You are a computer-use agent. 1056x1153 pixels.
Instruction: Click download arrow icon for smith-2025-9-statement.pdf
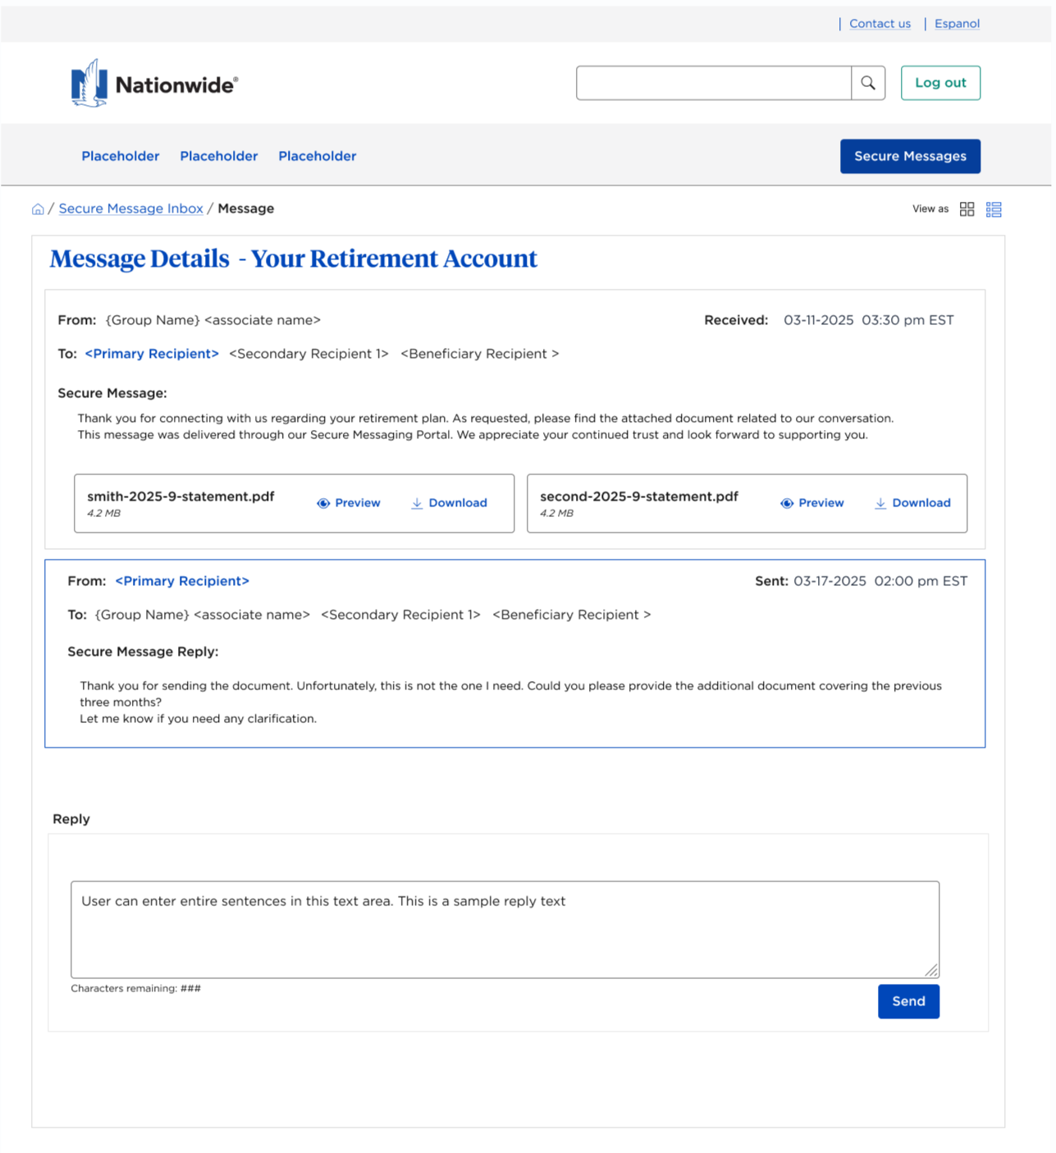tap(417, 503)
